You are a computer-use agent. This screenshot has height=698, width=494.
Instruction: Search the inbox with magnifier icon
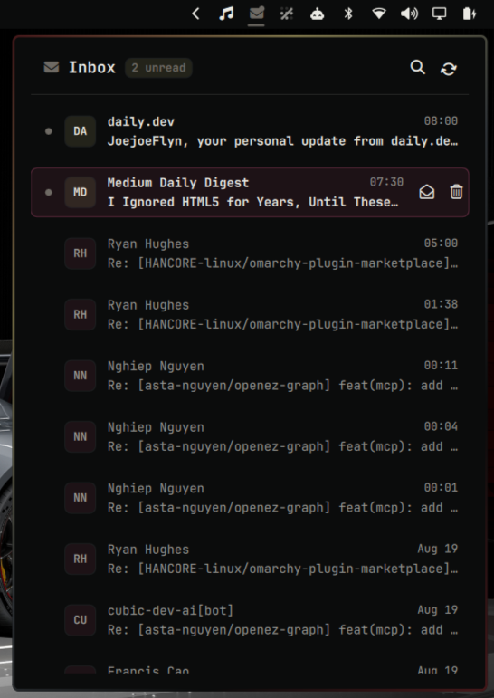point(417,68)
